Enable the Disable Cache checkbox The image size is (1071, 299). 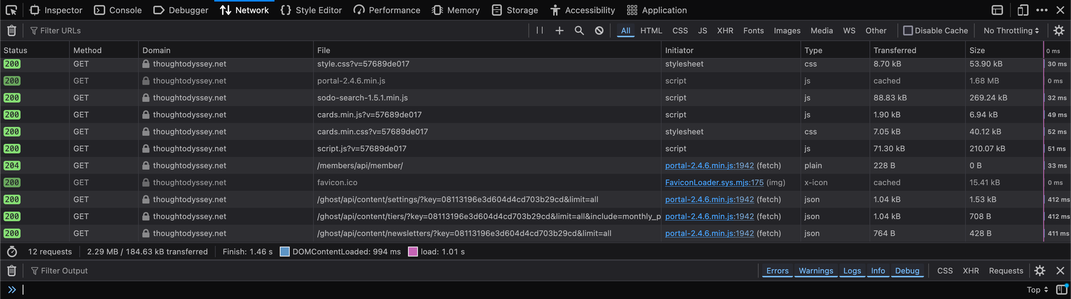pyautogui.click(x=908, y=30)
